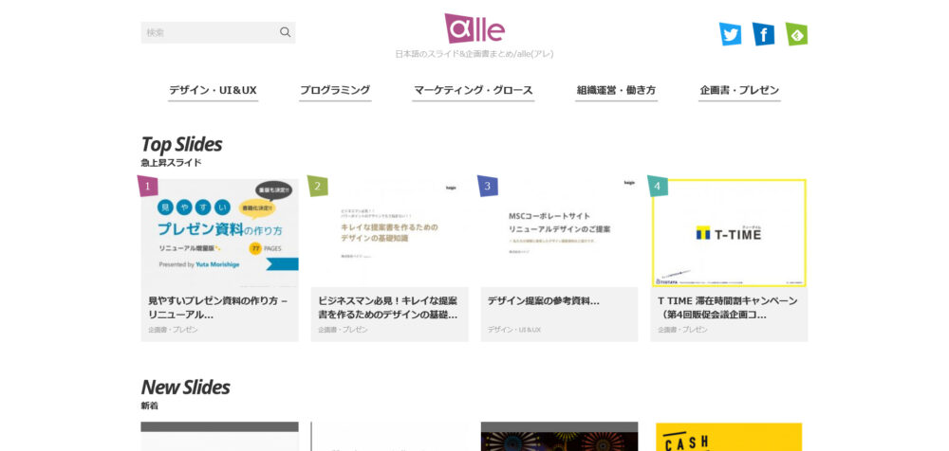Click the ビジネスマン必見 slide title link
This screenshot has width=949, height=451.
pos(387,307)
